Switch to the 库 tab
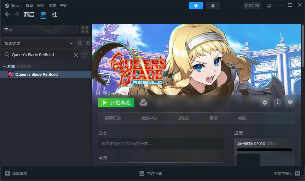The image size is (305, 181). (43, 14)
